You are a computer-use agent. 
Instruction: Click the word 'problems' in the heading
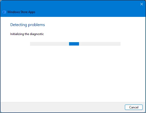click(36, 25)
